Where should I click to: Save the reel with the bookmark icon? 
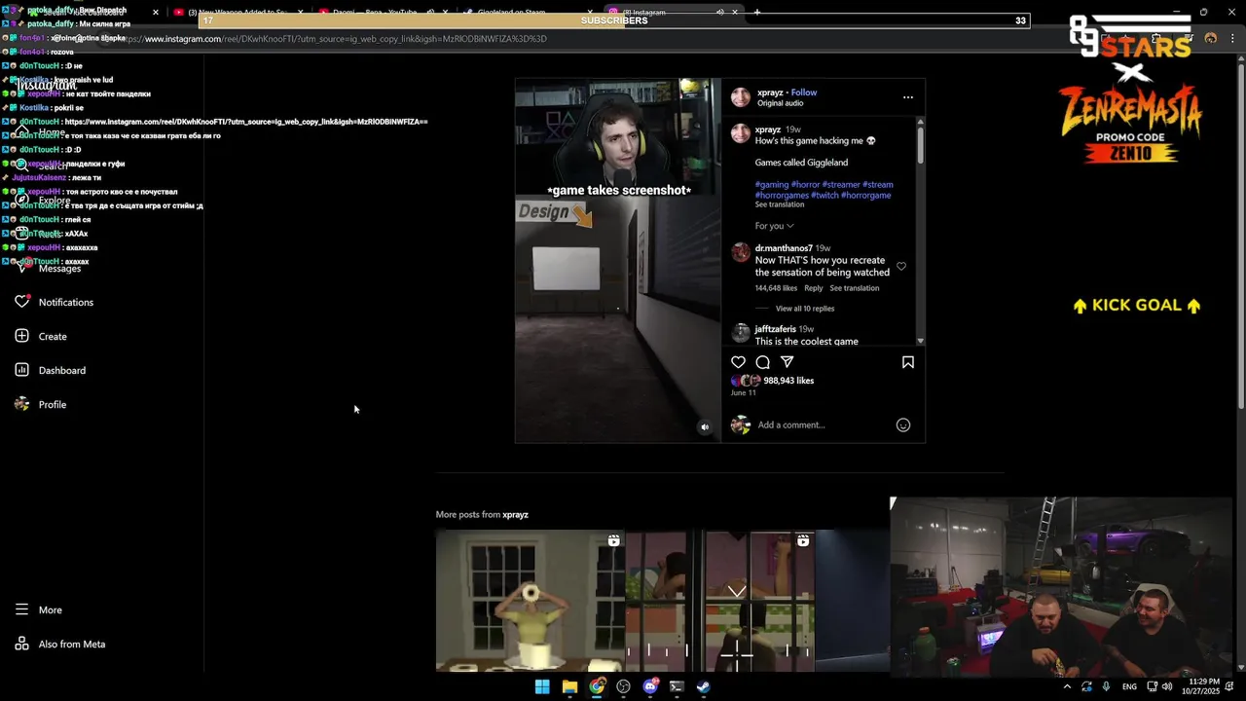point(907,362)
